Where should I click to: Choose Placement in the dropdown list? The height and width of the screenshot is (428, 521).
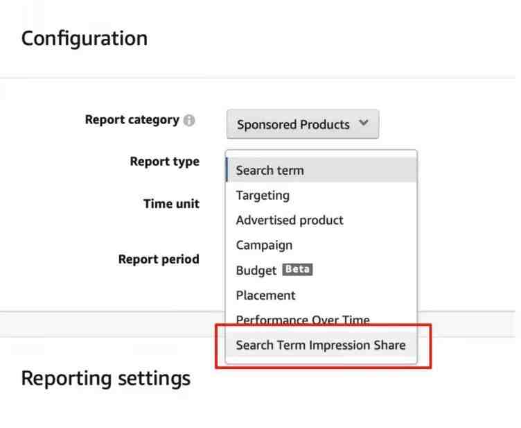pyautogui.click(x=265, y=296)
